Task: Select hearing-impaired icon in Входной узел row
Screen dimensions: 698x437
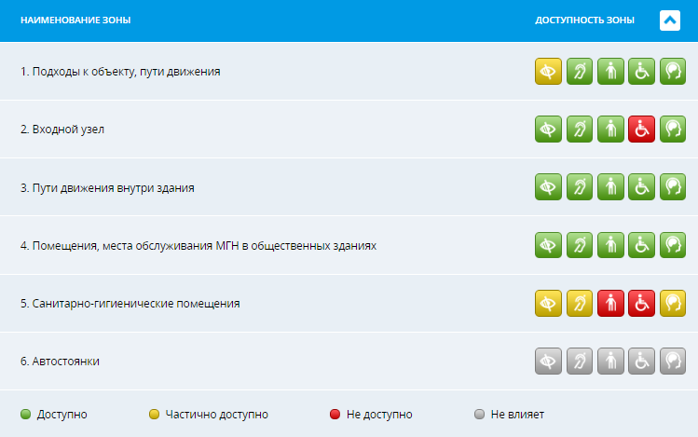Action: click(579, 130)
